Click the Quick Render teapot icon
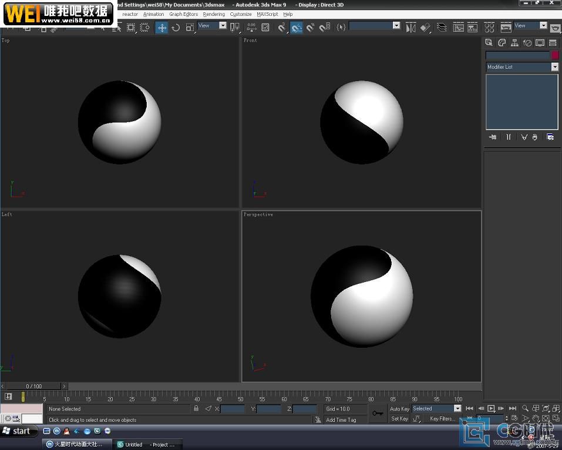562x450 pixels. (555, 28)
